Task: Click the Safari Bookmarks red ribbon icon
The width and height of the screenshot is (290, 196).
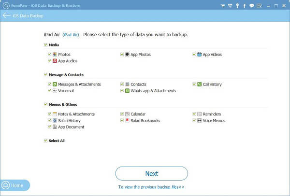Action: 127,120
